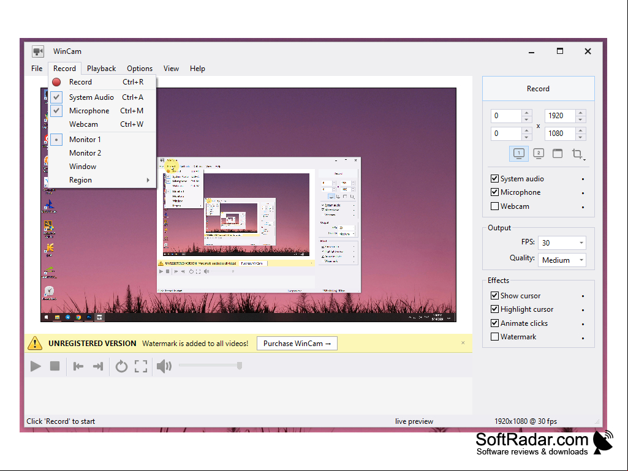This screenshot has width=628, height=471.
Task: Open Microphone settings dot
Action: (583, 193)
